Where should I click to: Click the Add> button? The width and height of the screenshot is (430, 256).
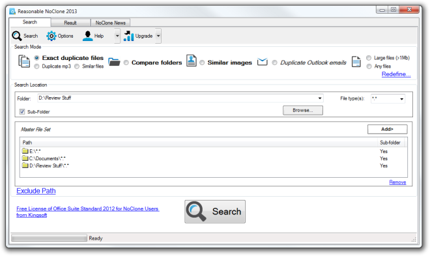(x=387, y=129)
